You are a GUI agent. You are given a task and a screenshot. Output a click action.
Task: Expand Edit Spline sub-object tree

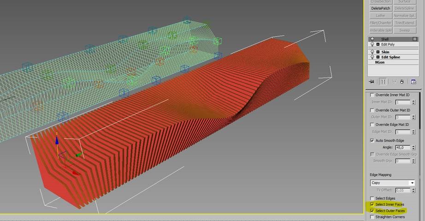point(378,57)
